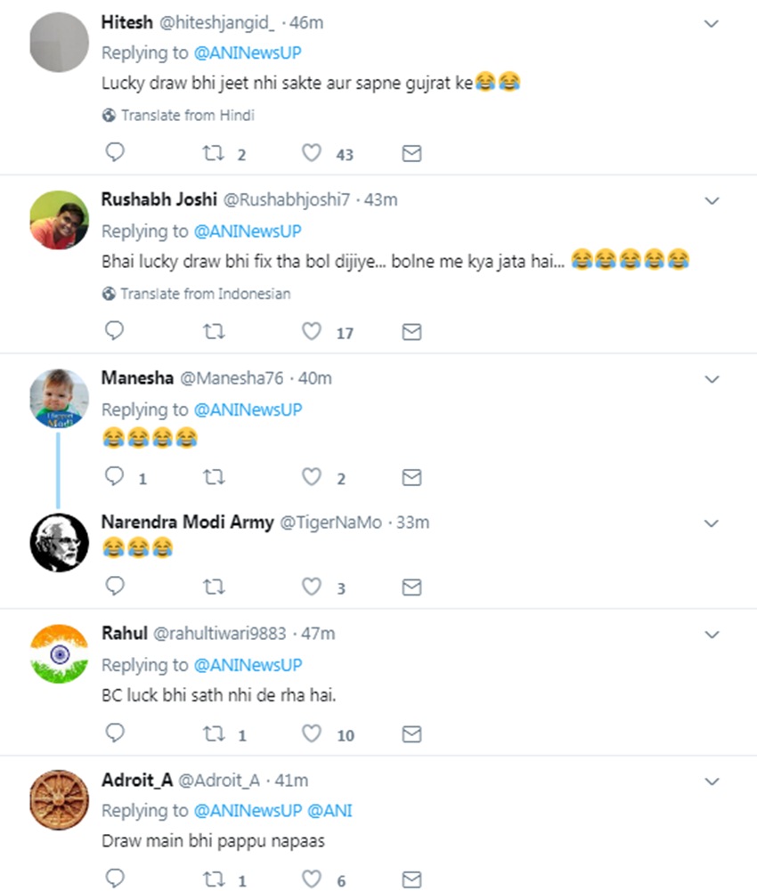
Task: Like Rahul's tweet with 10 likes
Action: pos(311,734)
